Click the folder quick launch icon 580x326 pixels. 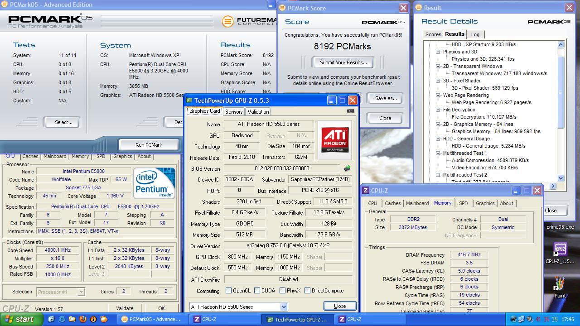[72, 319]
